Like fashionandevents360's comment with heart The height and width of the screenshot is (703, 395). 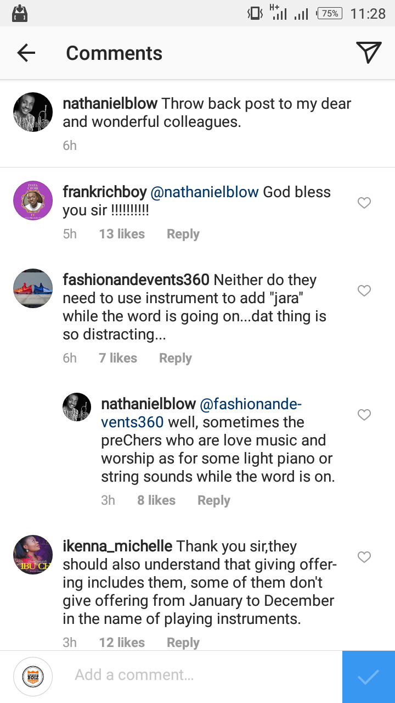[x=364, y=291]
